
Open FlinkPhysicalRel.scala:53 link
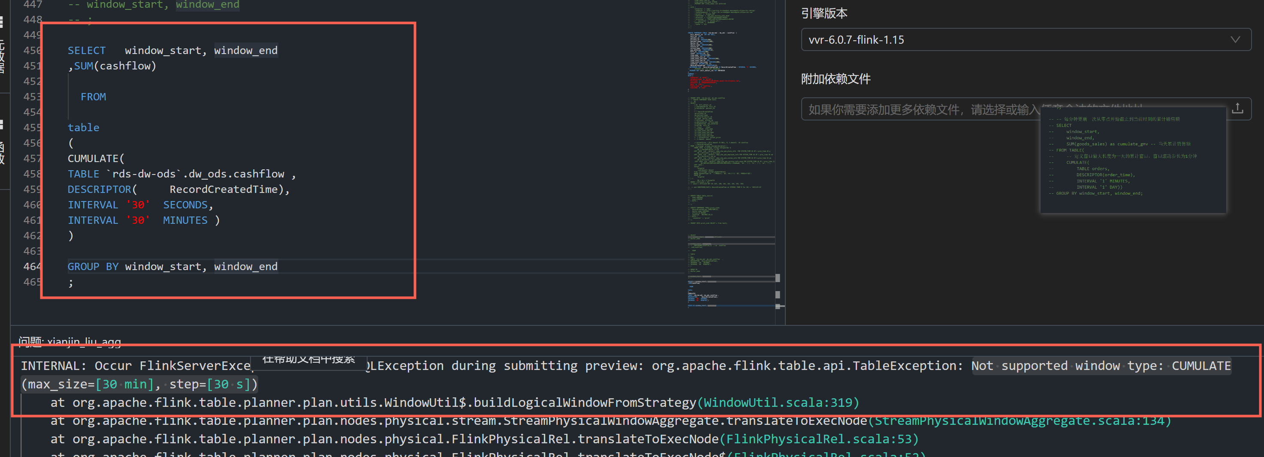click(x=818, y=439)
